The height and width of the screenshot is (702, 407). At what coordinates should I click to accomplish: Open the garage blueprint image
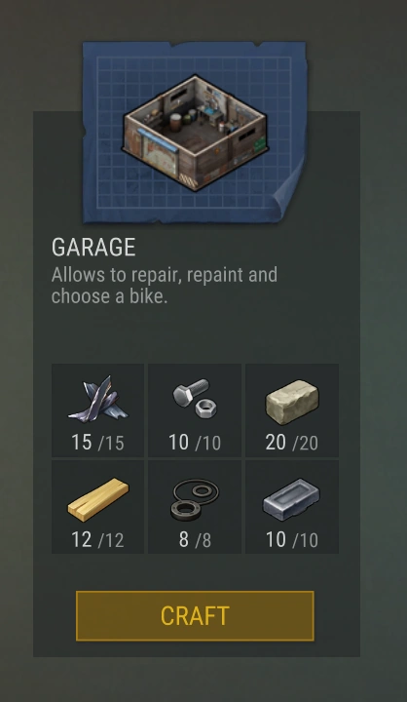(195, 133)
